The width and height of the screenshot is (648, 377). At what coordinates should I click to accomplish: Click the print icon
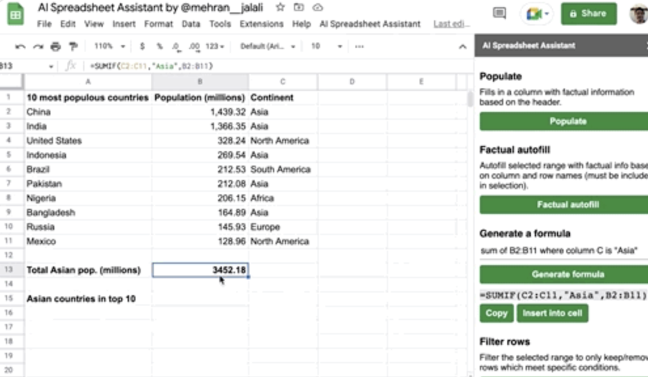coord(56,46)
